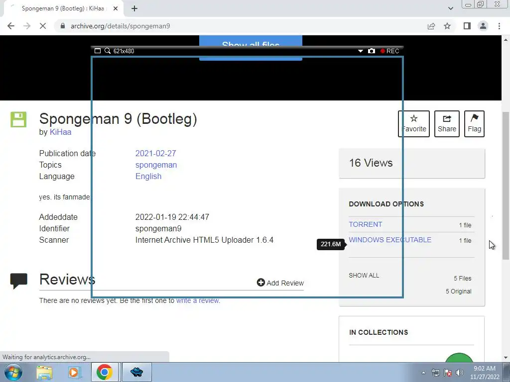510x382 pixels.
Task: Click the green floppy disk software icon
Action: tap(18, 119)
